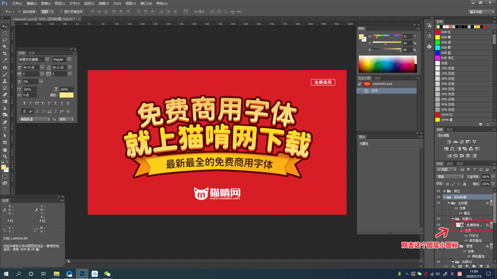Open the 滤镜(T) menu
Screen dimensions: 497x279
[104, 3]
